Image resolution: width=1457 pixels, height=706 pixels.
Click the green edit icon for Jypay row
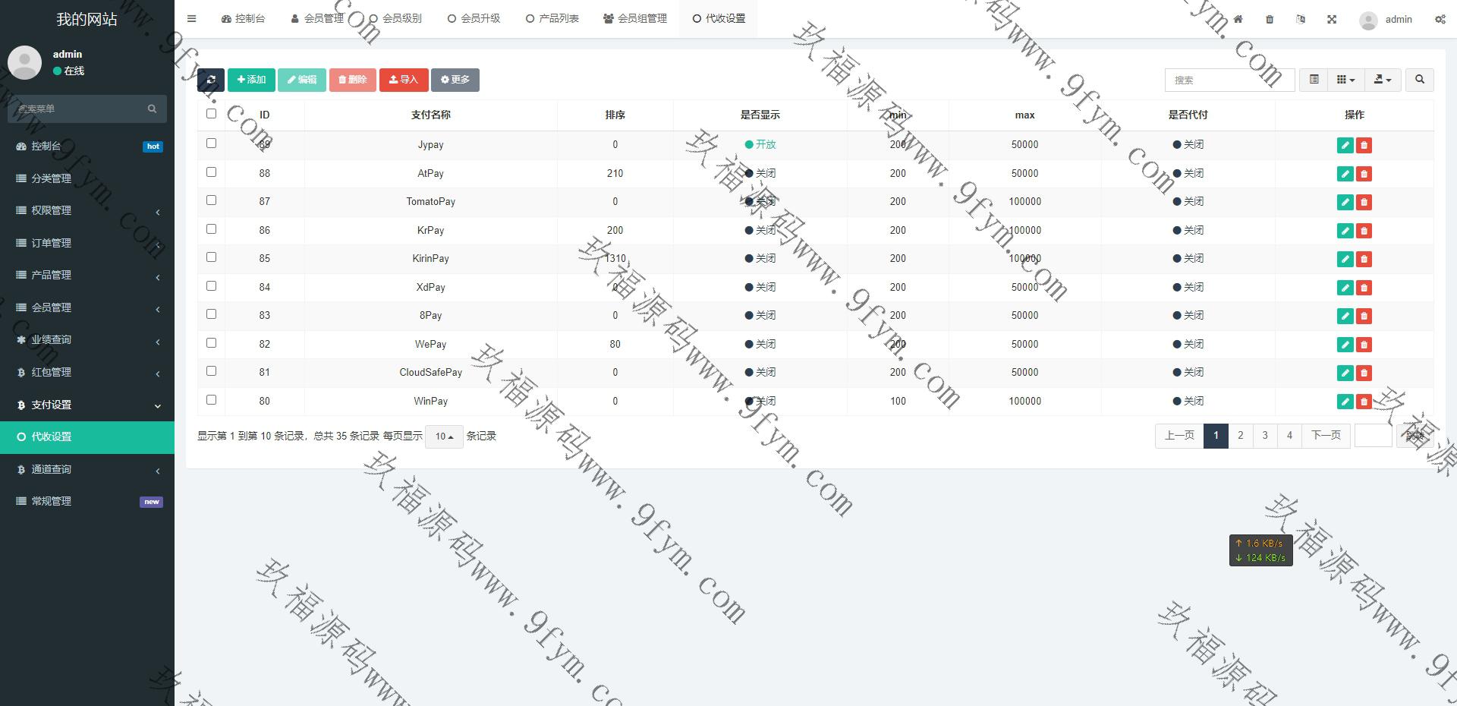[1345, 145]
